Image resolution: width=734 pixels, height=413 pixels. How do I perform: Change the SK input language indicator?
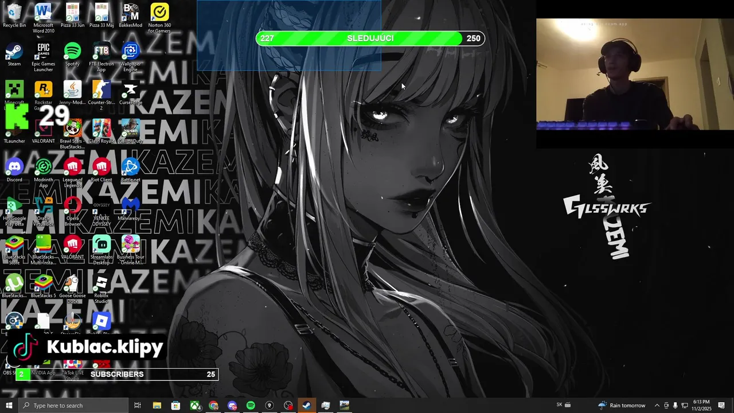pyautogui.click(x=559, y=406)
